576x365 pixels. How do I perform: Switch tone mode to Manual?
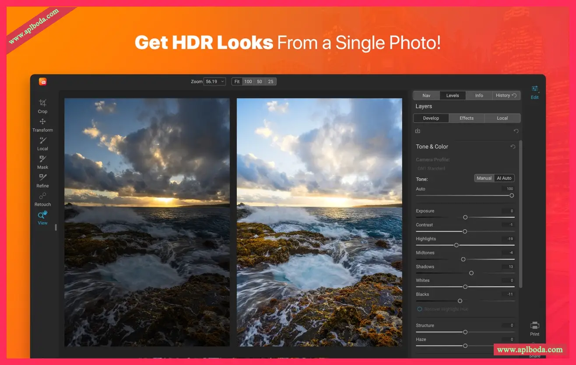point(484,178)
